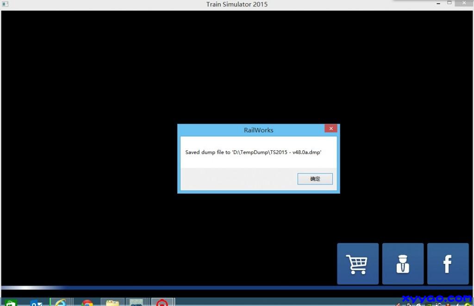Open Windows Store from the taskbar

pyautogui.click(x=10, y=302)
